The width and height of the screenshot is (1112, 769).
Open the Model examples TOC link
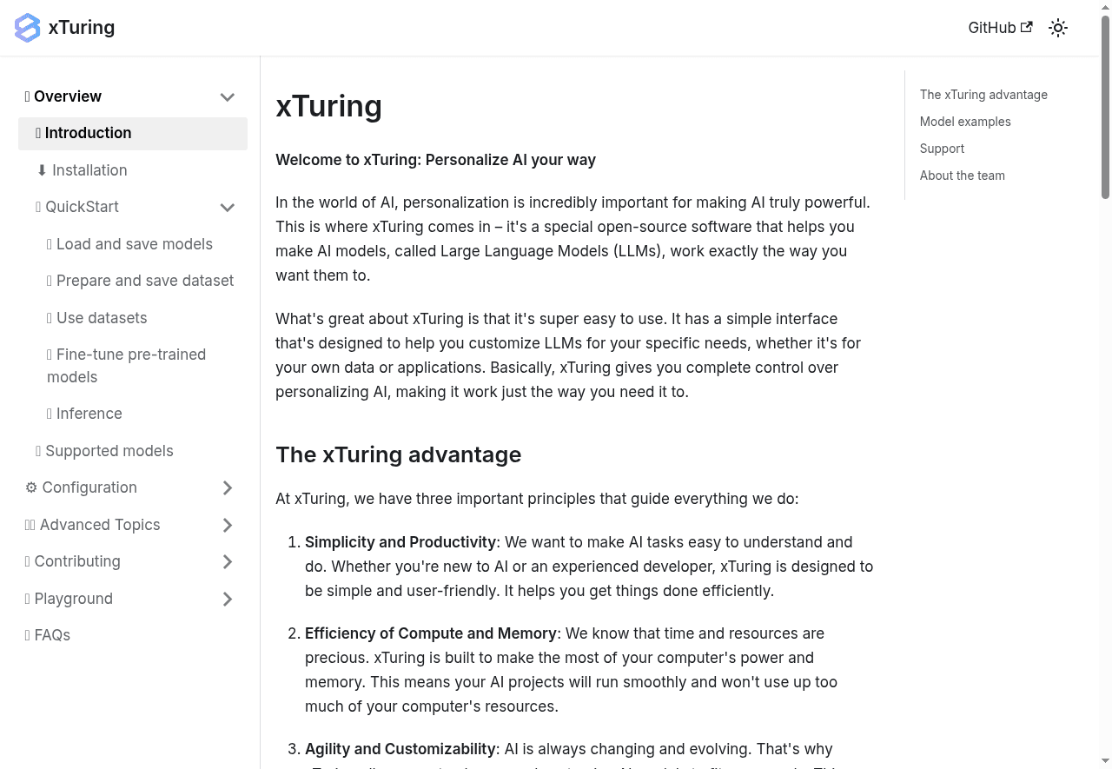coord(965,122)
